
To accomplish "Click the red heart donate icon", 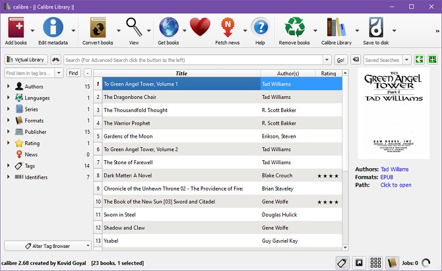I will pyautogui.click(x=200, y=27).
